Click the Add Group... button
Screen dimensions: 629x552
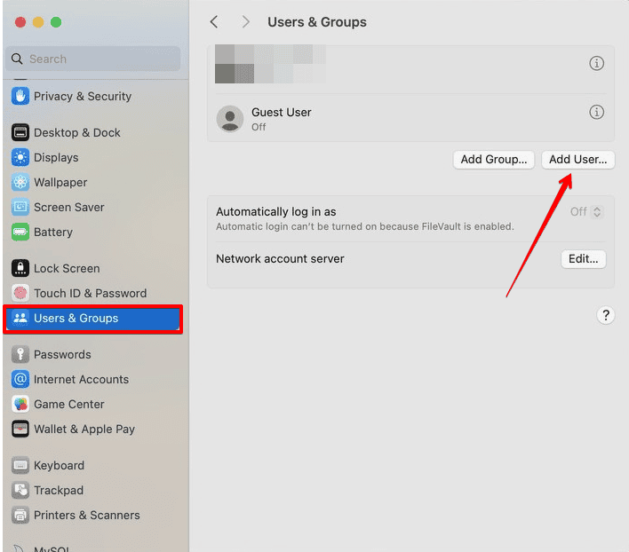(x=494, y=160)
